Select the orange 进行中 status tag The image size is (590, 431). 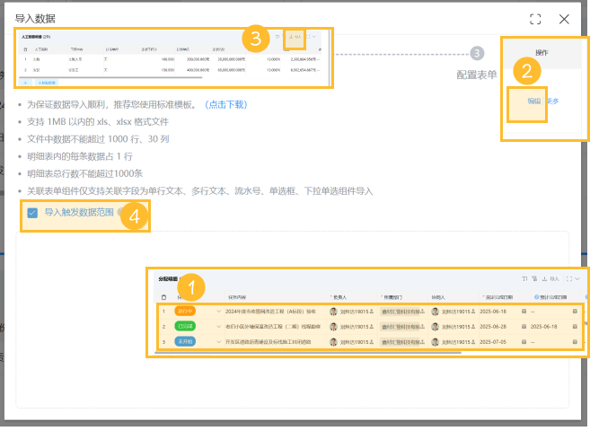pyautogui.click(x=185, y=312)
